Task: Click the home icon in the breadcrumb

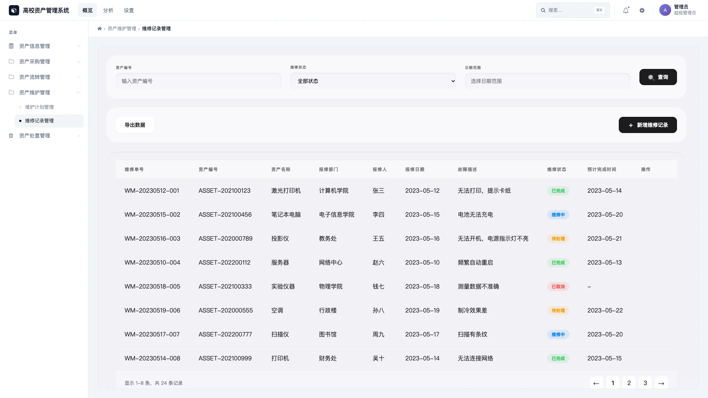Action: [99, 28]
